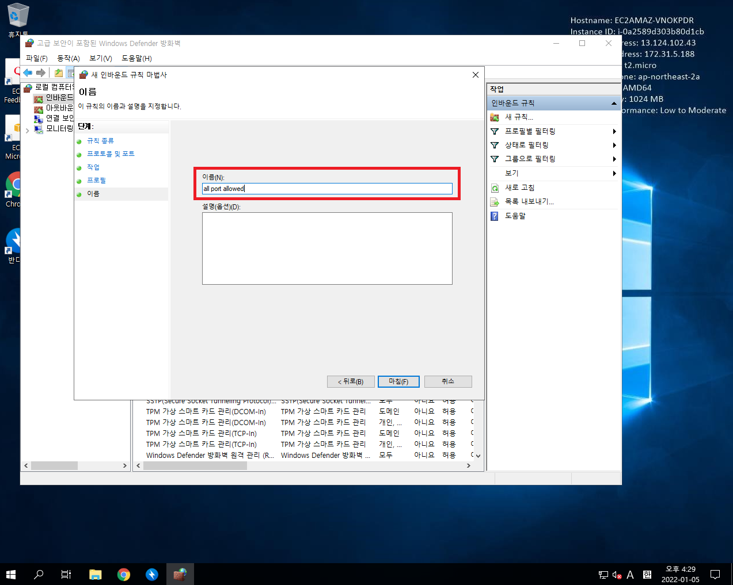This screenshot has width=733, height=585.
Task: Click the Forward arrow in firewall toolbar
Action: tap(41, 72)
